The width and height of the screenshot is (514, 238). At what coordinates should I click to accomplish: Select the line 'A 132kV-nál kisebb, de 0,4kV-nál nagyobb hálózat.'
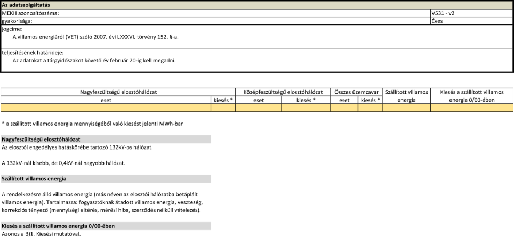click(x=63, y=163)
